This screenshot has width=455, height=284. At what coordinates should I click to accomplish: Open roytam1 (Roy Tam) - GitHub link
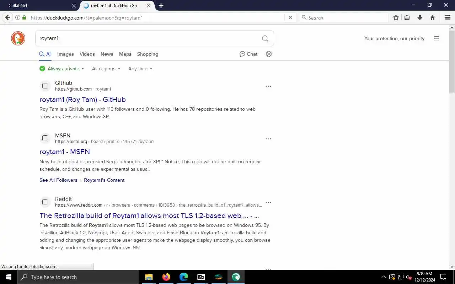click(x=82, y=99)
